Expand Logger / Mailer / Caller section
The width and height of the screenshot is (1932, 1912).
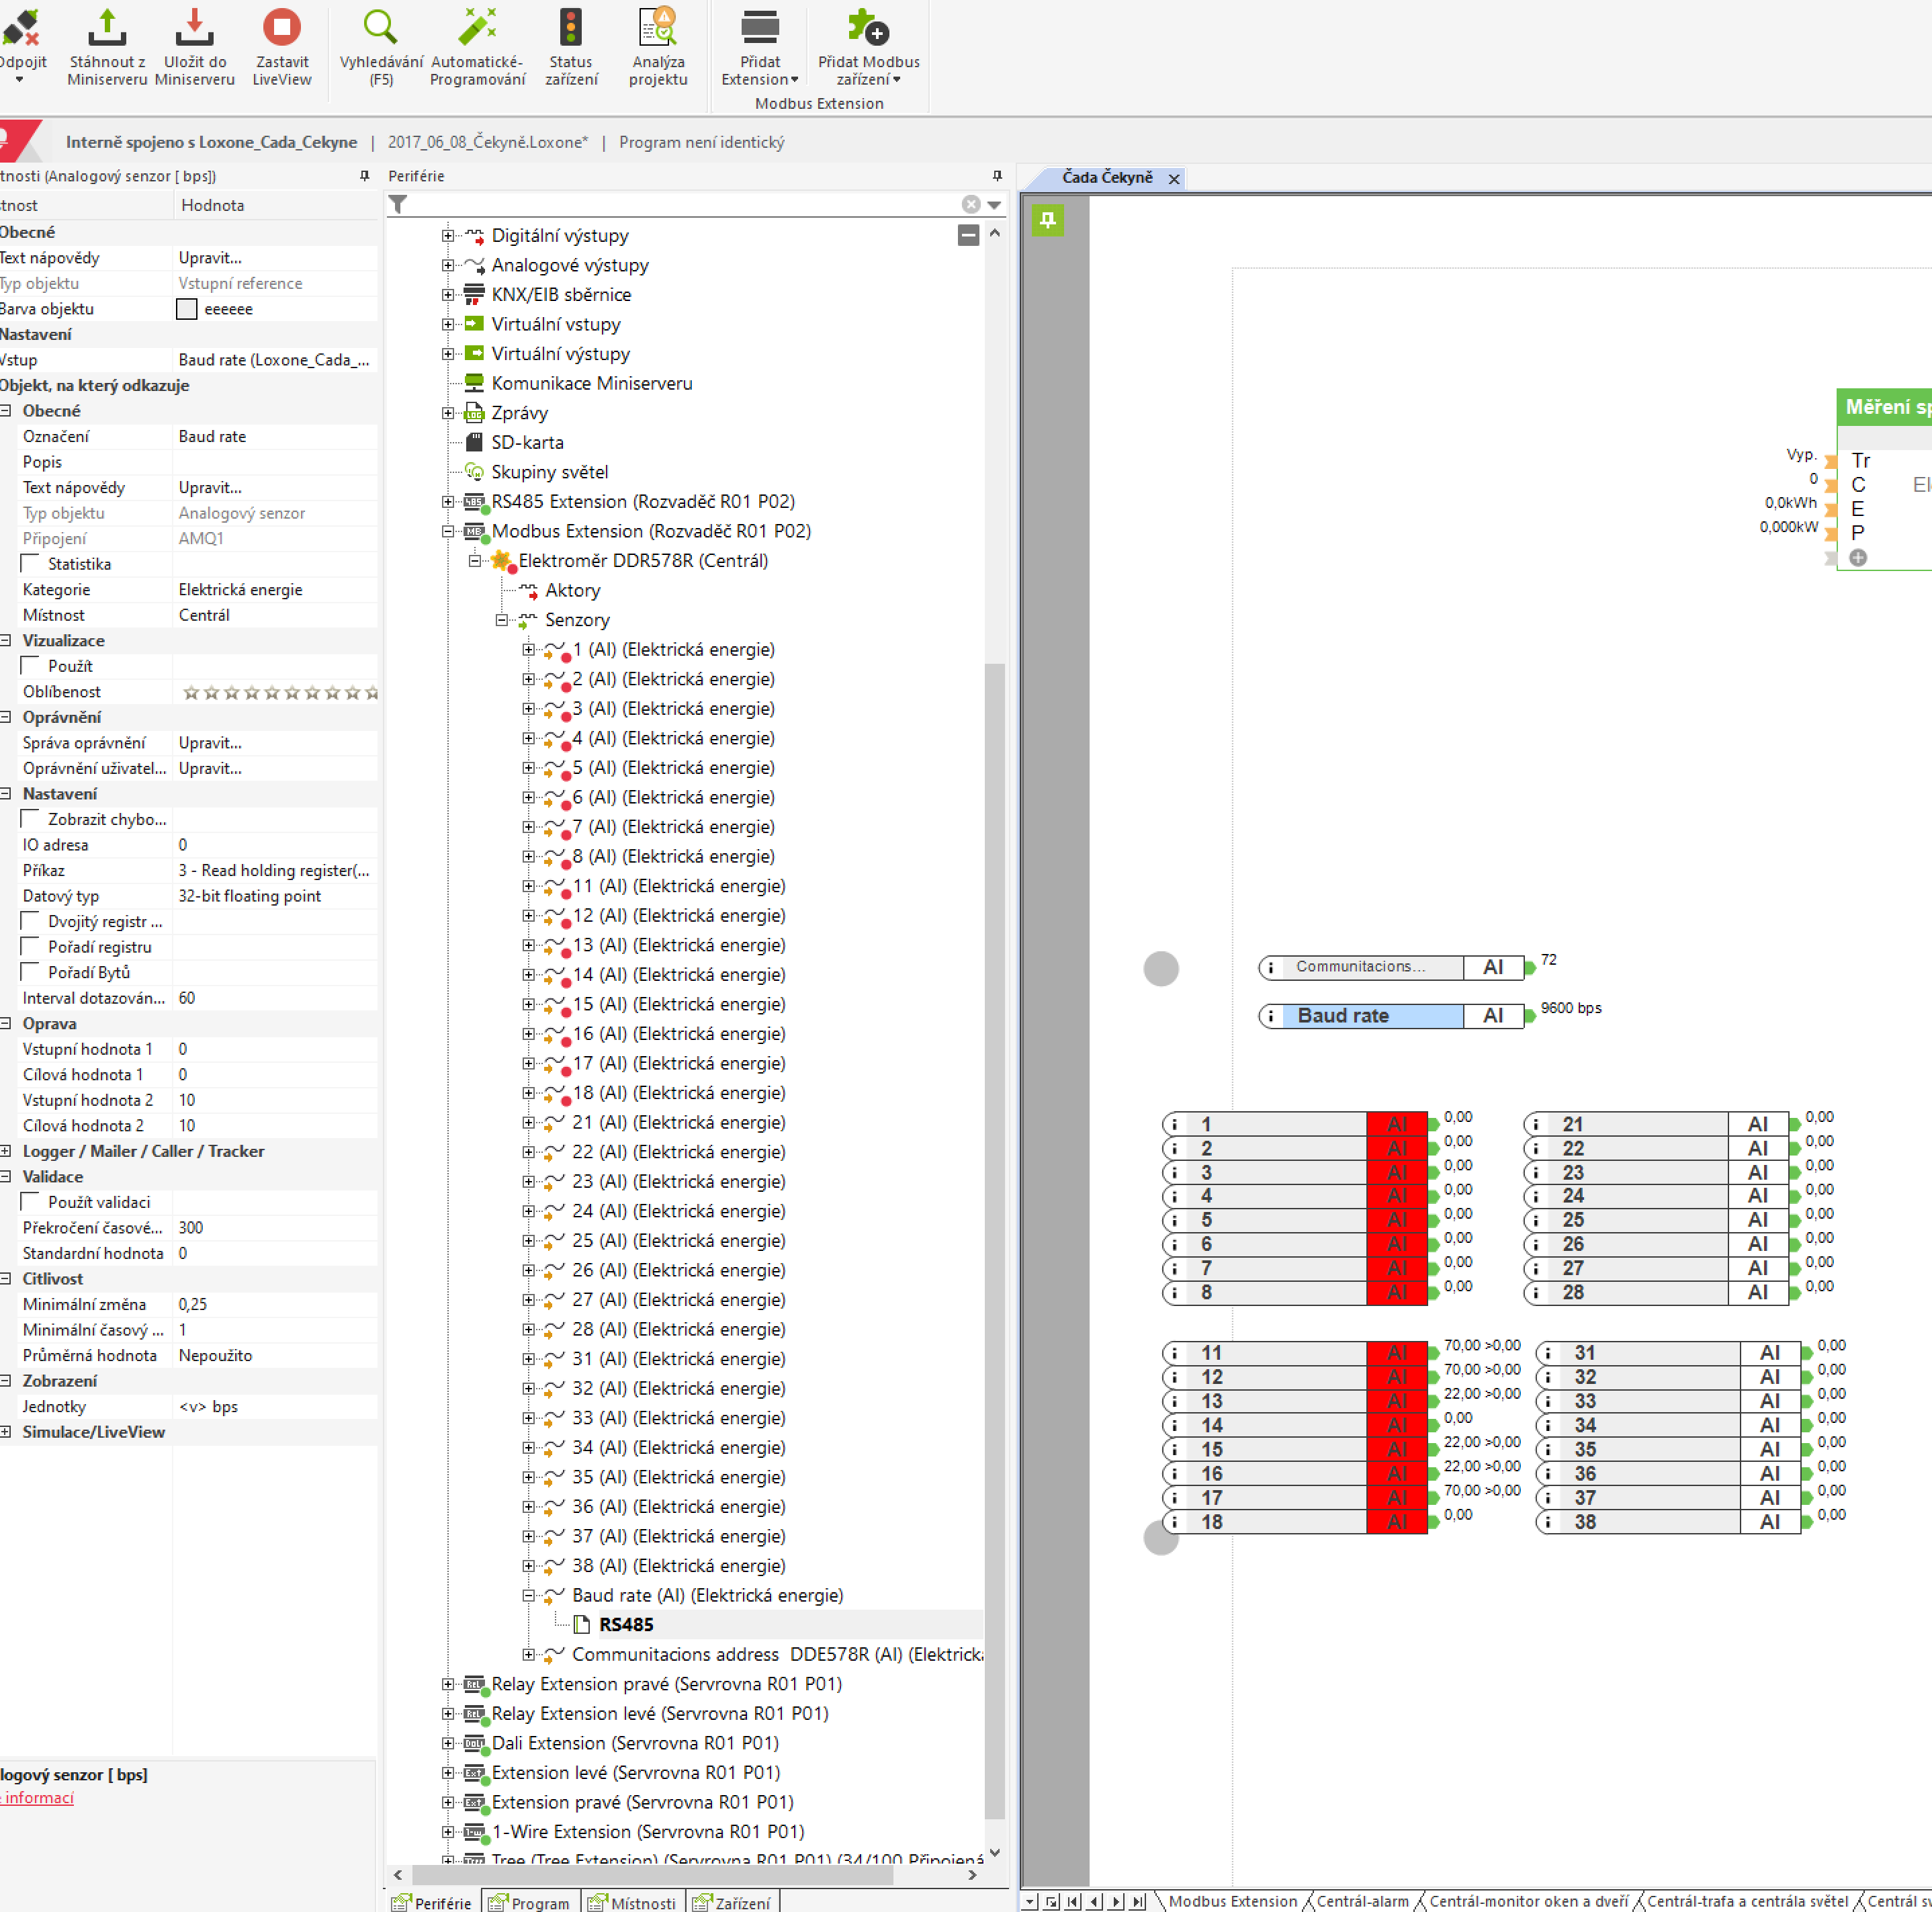pyautogui.click(x=6, y=1151)
